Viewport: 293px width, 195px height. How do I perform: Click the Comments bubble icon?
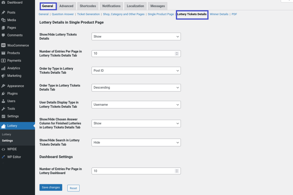[3, 35]
